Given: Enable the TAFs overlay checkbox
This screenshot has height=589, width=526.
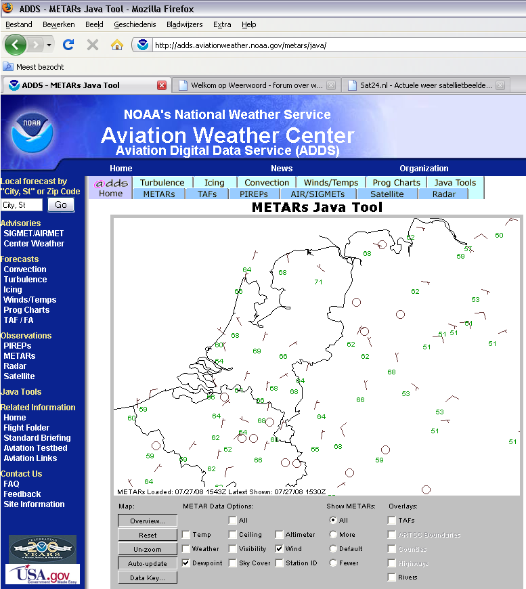Looking at the screenshot, I should point(392,520).
